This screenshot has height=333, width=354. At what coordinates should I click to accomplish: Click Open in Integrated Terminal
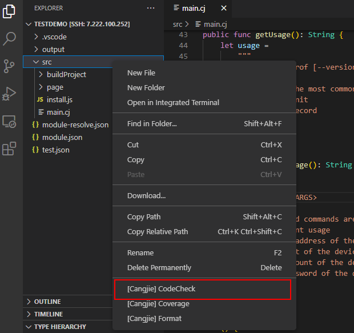(173, 103)
